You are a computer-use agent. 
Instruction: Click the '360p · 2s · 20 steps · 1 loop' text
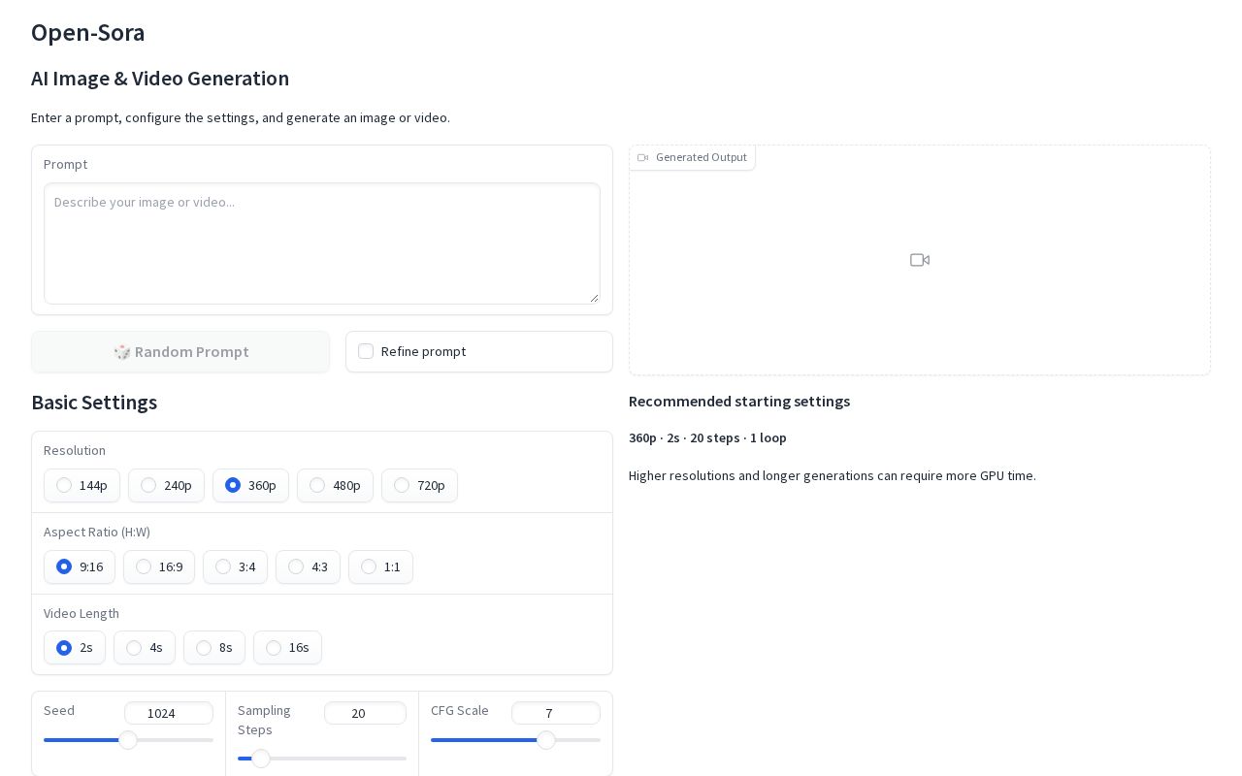707,437
